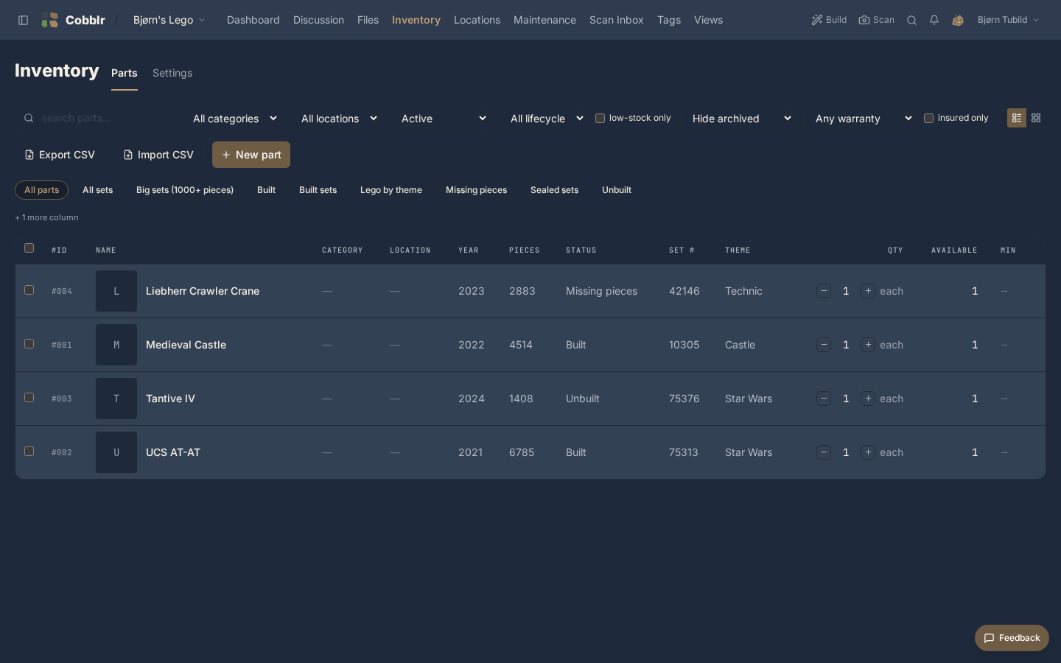
Task: Click Export CSV button
Action: [60, 155]
